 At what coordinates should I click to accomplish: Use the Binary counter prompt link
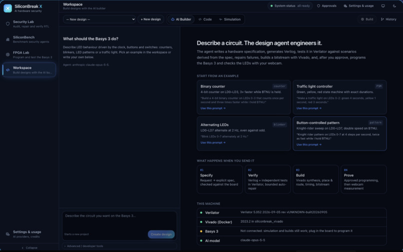pos(213,108)
